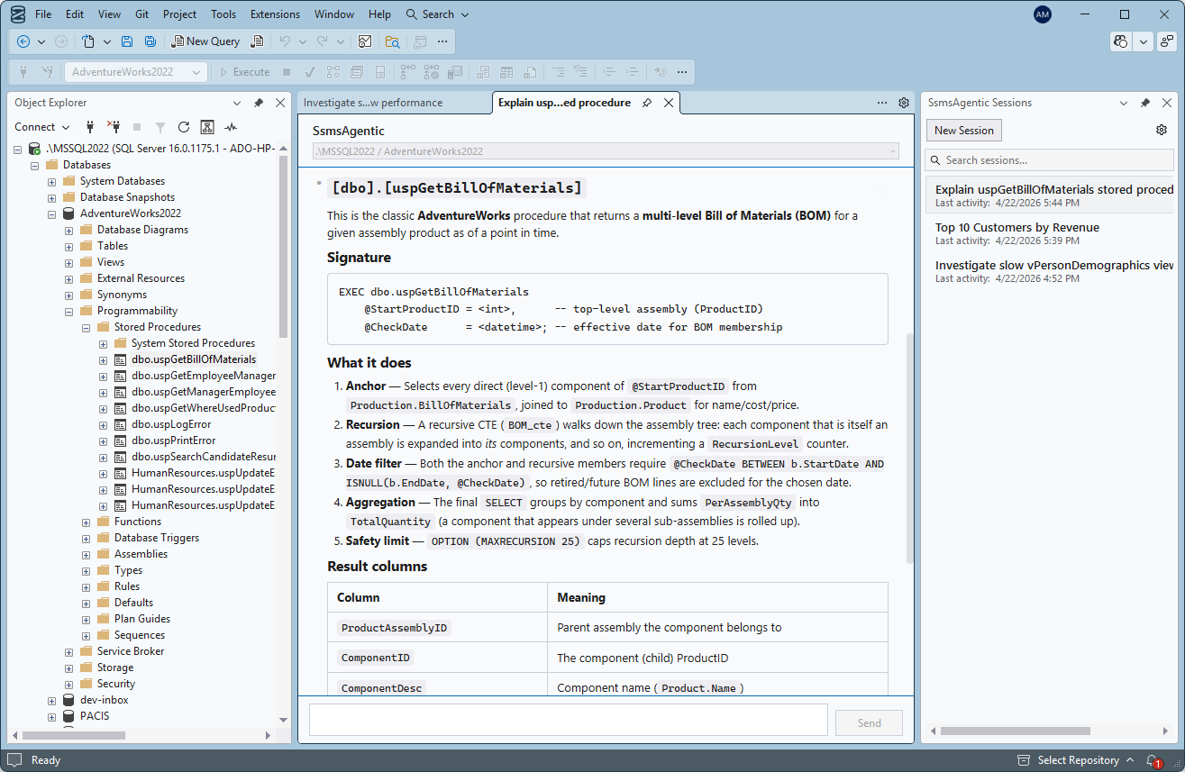Open the Filter icon in Object Explorer
Screen dimensions: 1185x772
[x=160, y=126]
